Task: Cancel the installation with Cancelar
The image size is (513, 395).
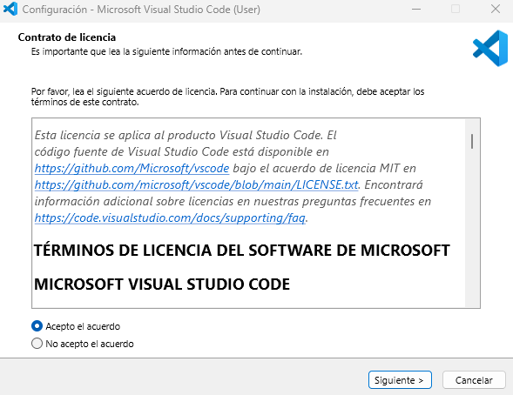Action: point(474,380)
